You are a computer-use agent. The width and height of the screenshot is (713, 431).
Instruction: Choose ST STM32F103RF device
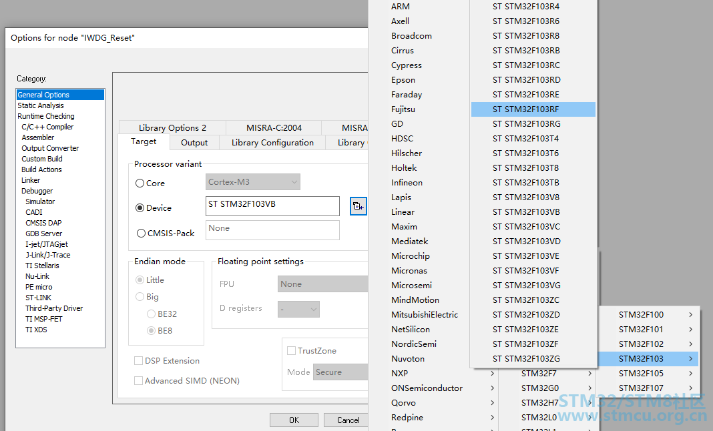533,109
